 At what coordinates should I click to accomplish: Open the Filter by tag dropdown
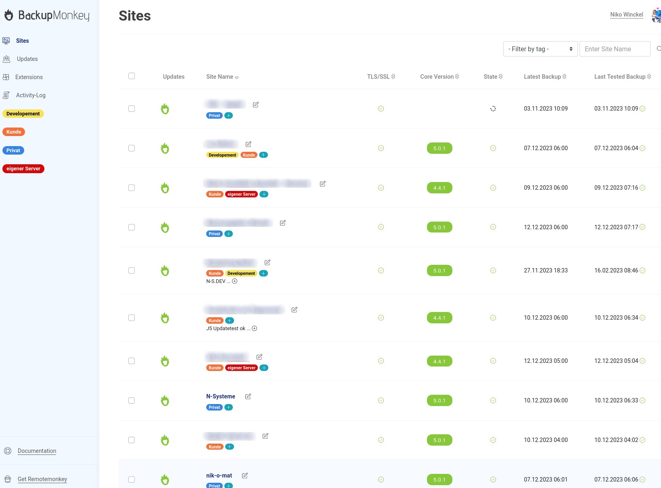coord(540,49)
